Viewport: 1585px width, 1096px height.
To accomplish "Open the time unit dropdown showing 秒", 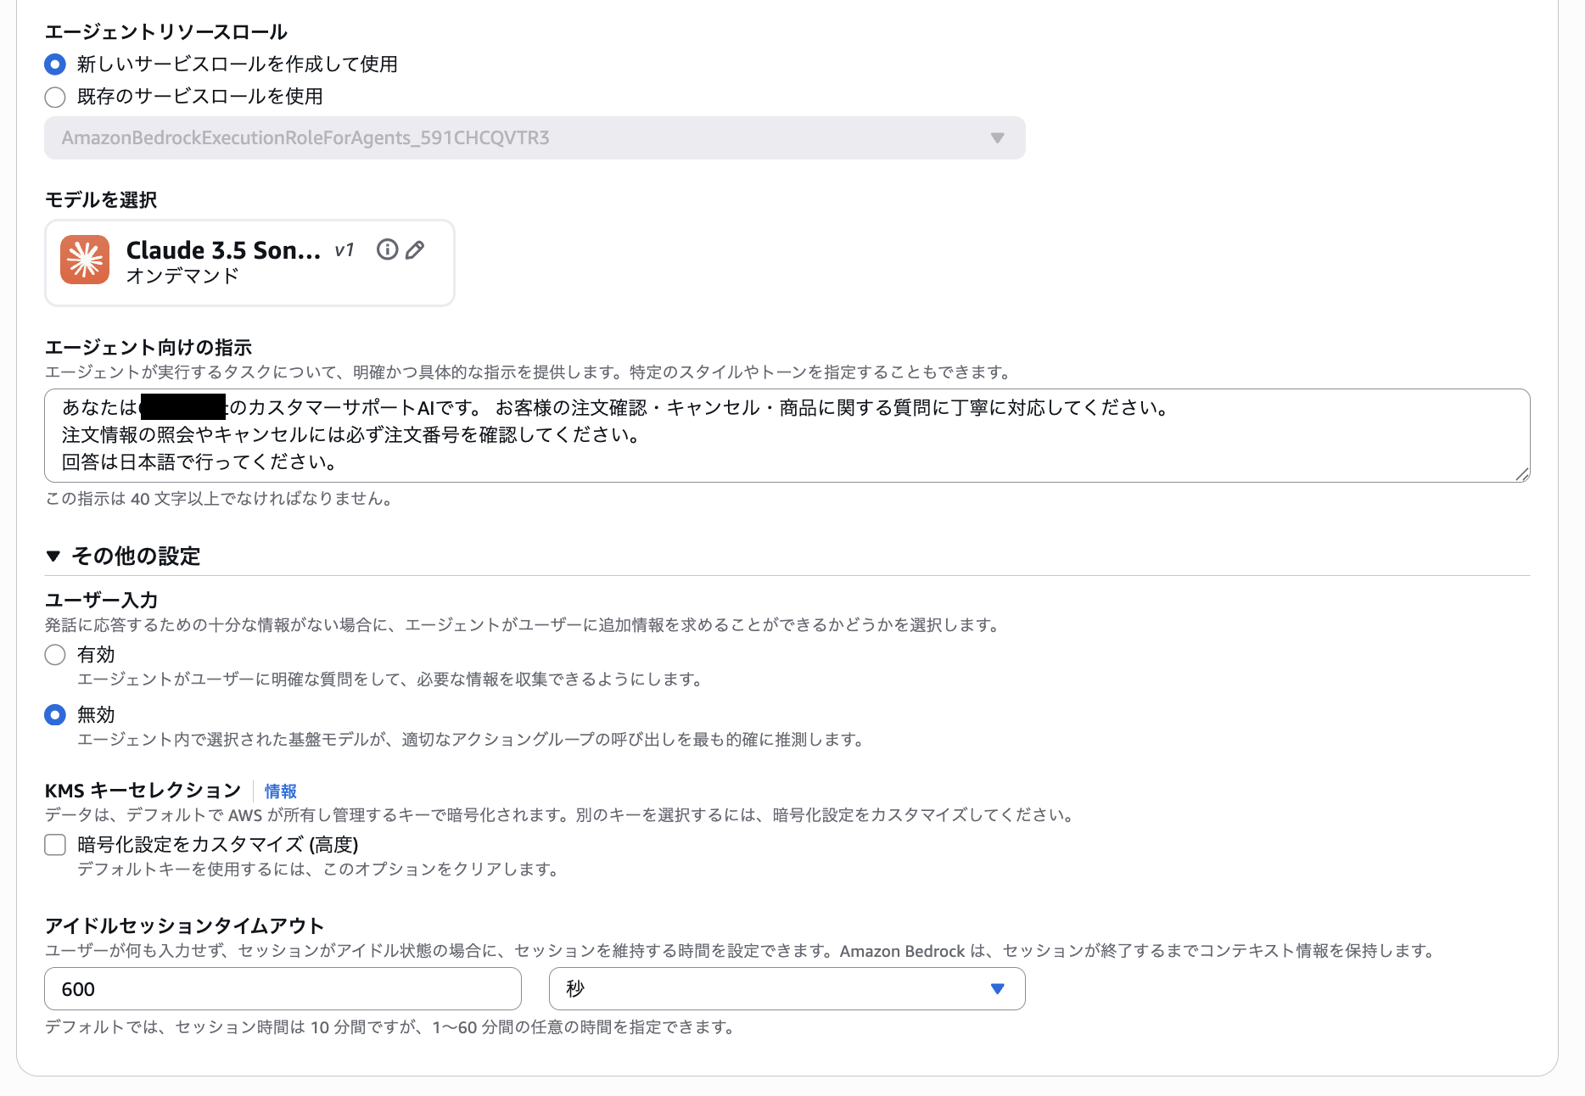I will [787, 988].
